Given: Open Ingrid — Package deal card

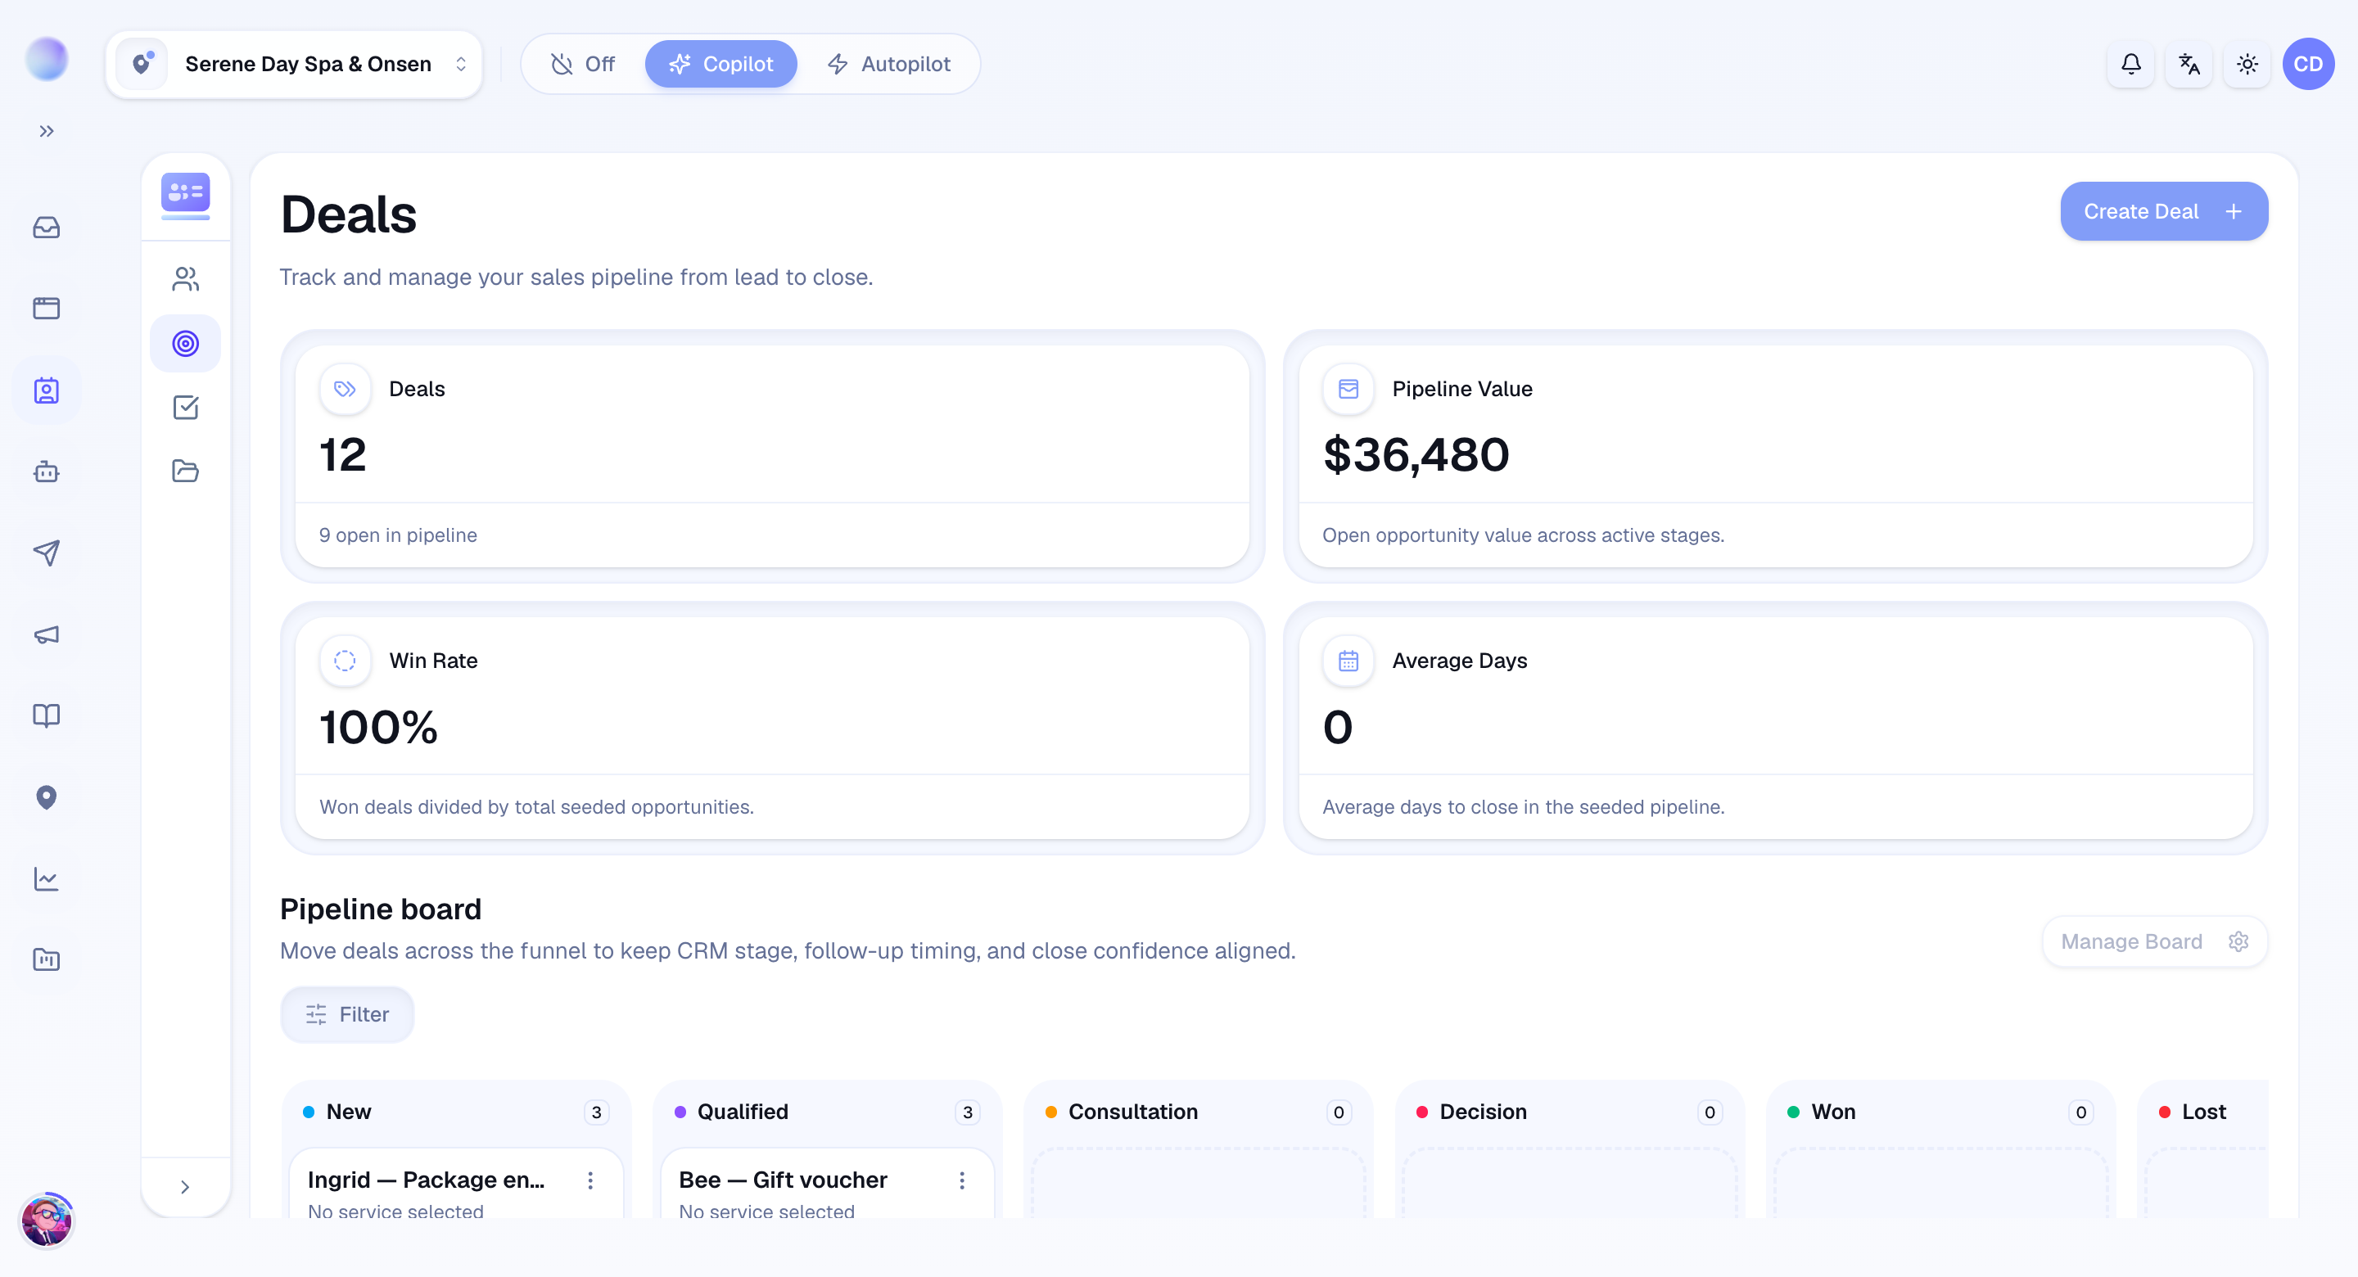Looking at the screenshot, I should click(457, 1184).
